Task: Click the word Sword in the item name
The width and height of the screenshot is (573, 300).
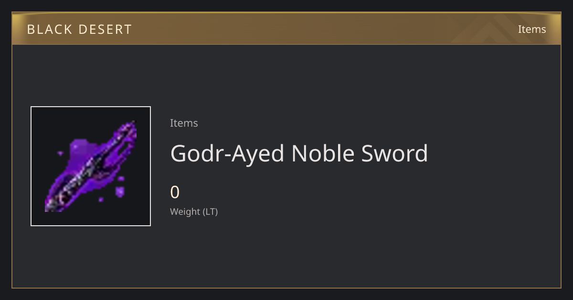Action: pyautogui.click(x=395, y=153)
